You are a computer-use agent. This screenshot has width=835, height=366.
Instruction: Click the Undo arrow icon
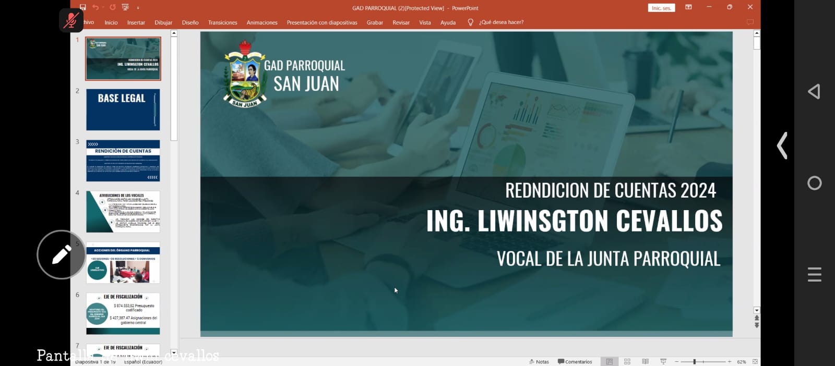(x=96, y=7)
